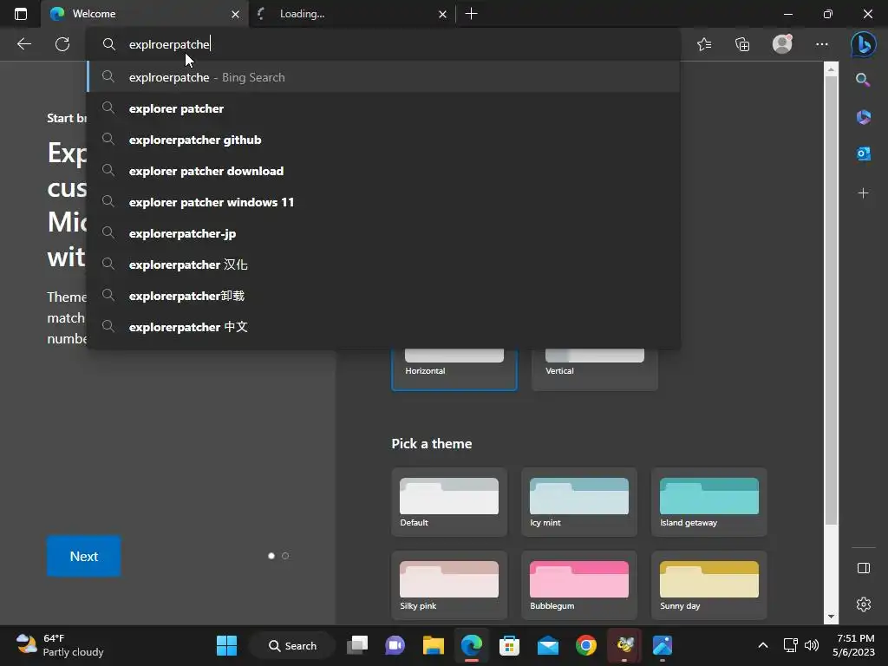Viewport: 888px width, 666px height.
Task: Switch to the Loading... tab
Action: pos(352,14)
